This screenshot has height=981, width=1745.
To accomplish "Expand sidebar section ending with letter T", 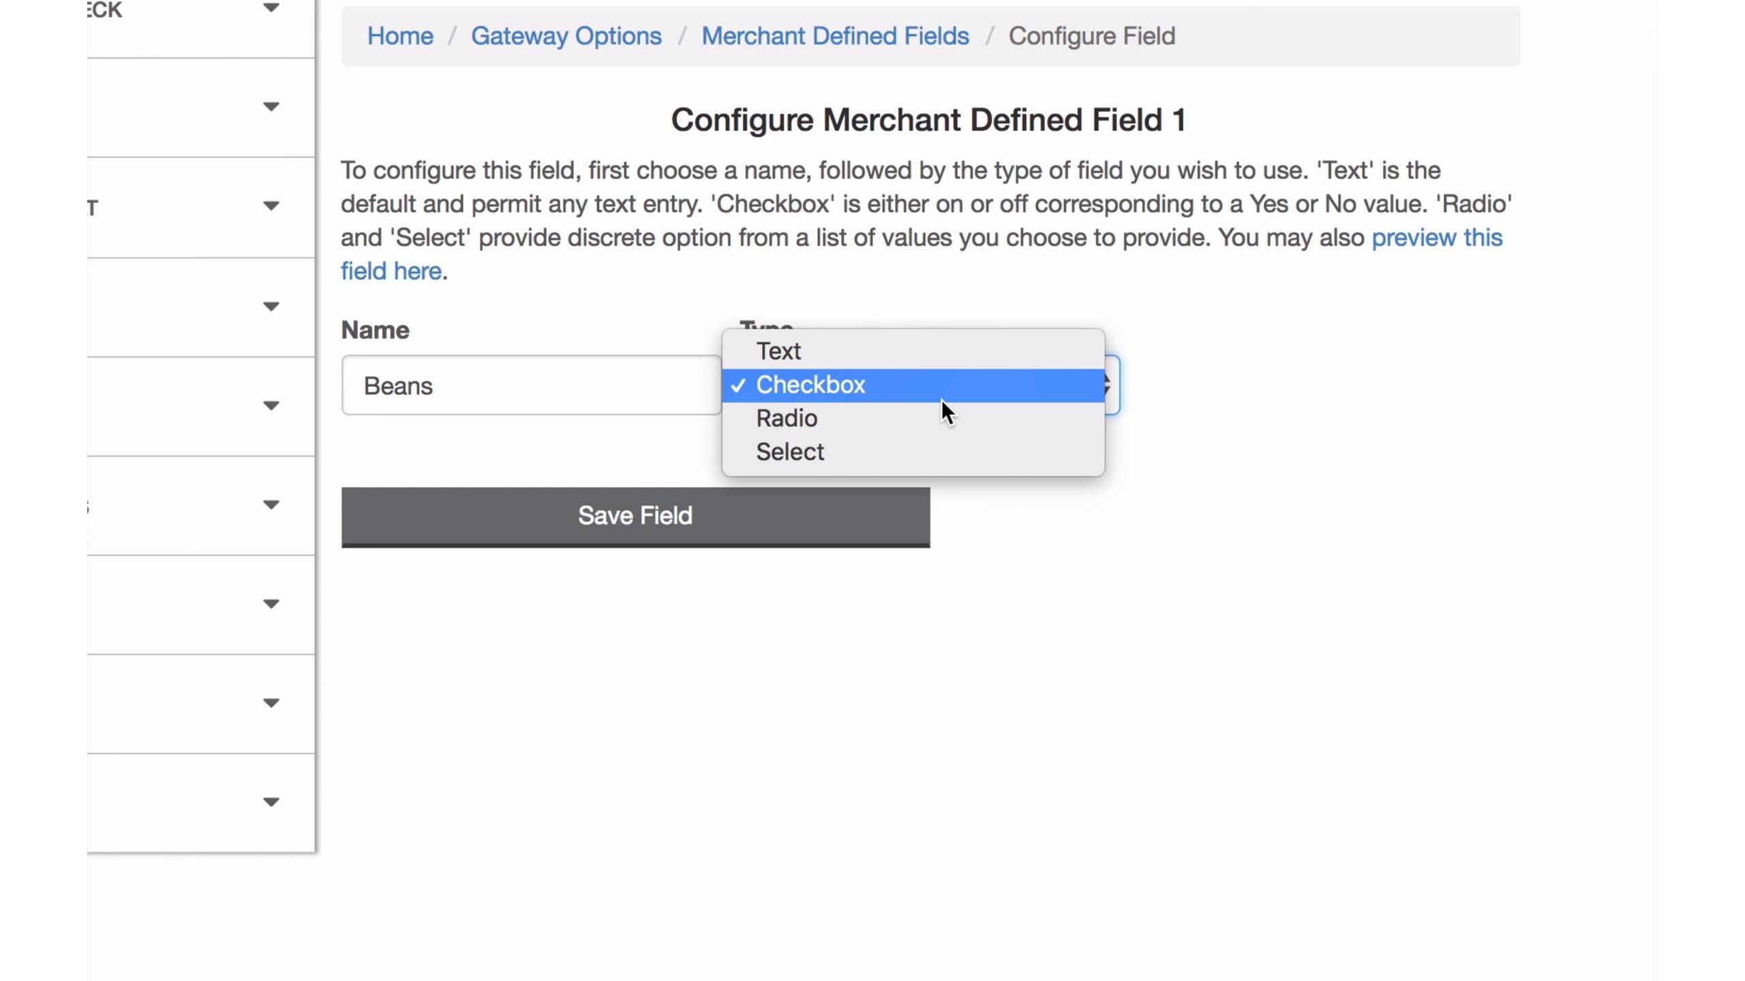I will click(271, 206).
